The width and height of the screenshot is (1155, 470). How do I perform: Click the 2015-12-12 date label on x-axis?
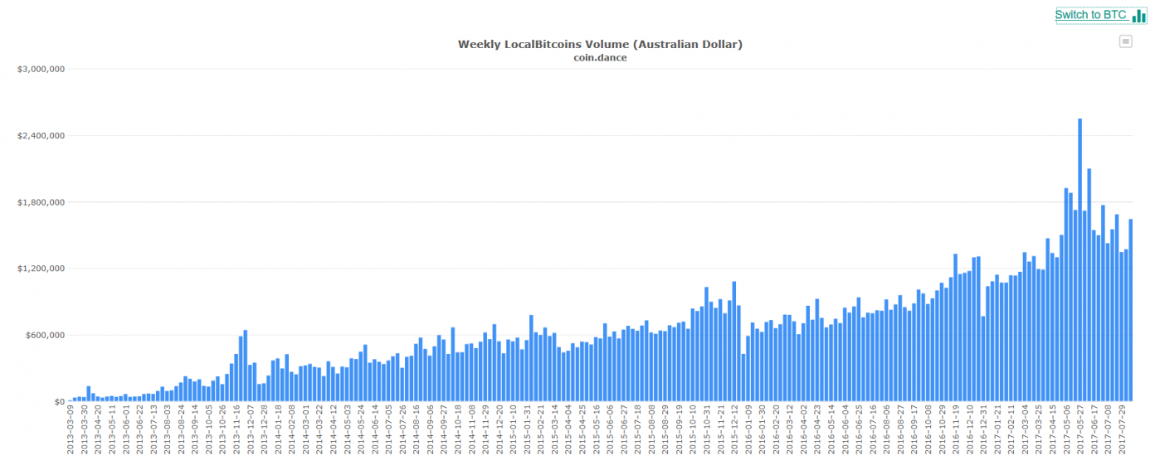pyautogui.click(x=734, y=429)
